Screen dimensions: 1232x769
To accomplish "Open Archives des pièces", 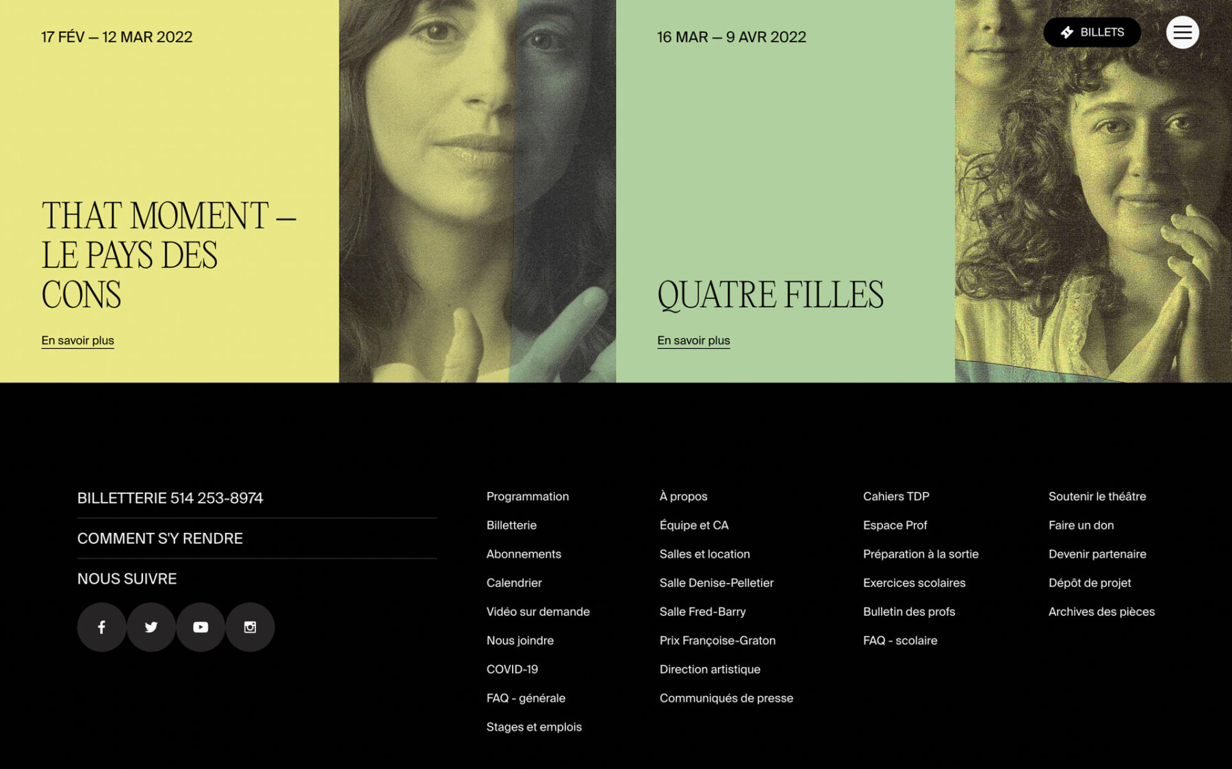I will click(1101, 612).
